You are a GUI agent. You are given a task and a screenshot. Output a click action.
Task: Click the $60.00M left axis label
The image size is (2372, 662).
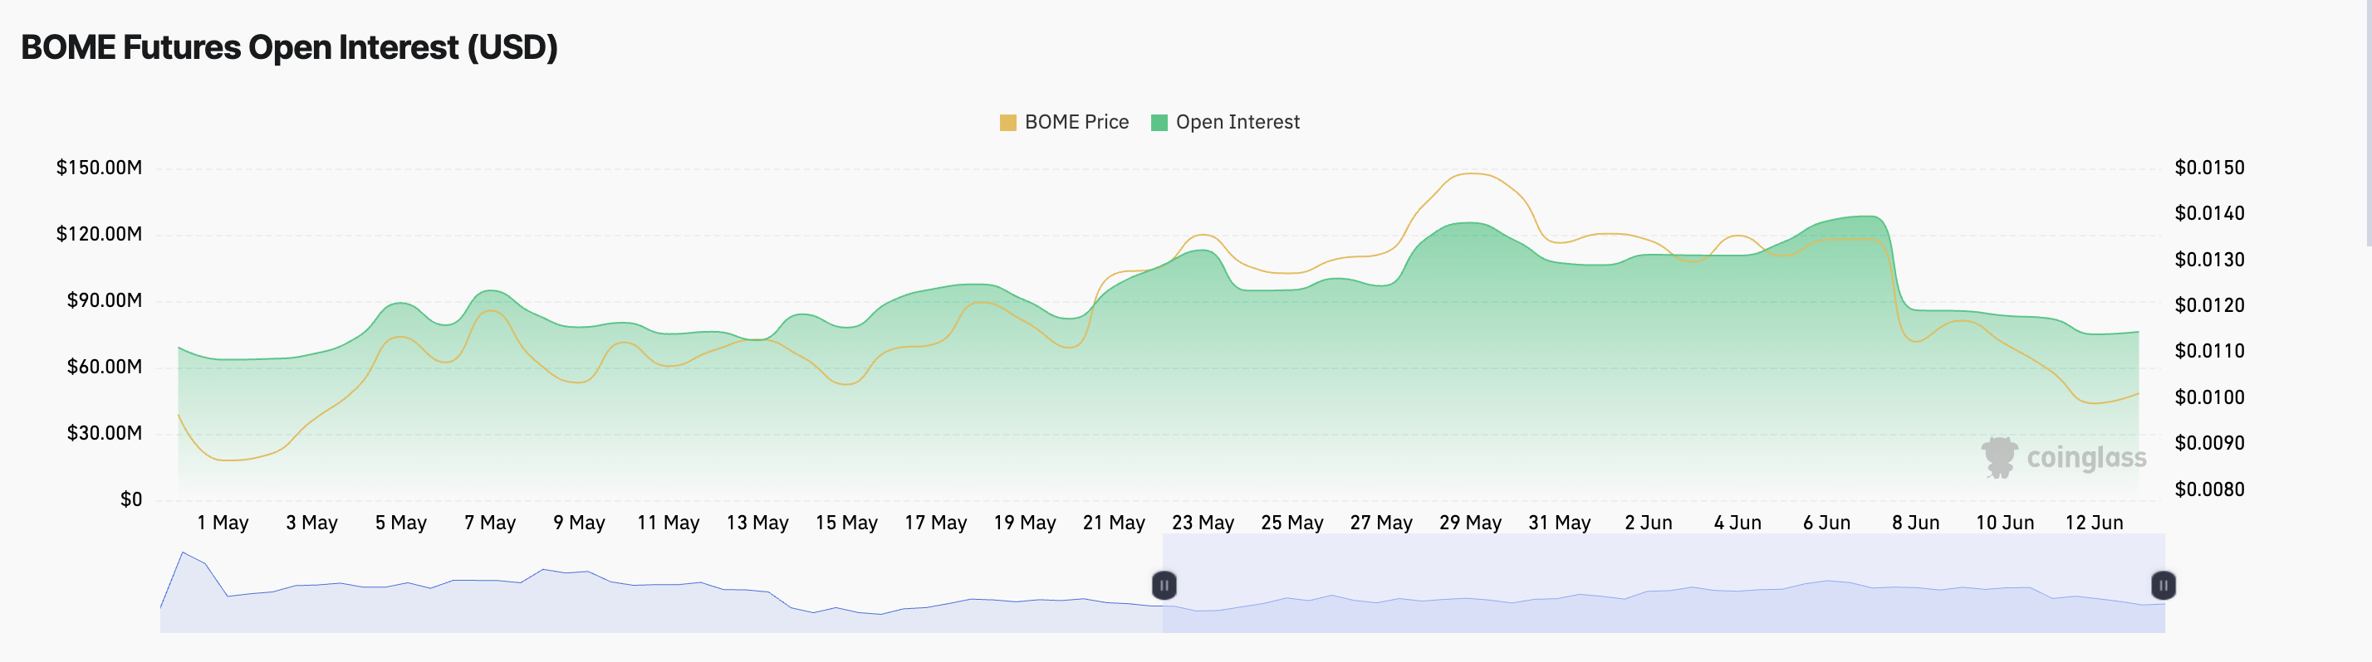point(104,367)
